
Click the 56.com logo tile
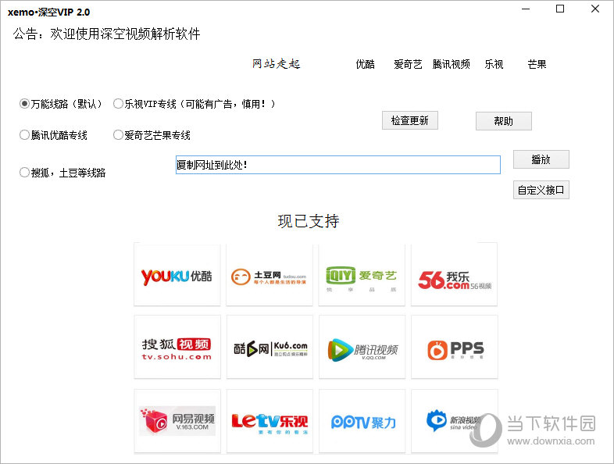pyautogui.click(x=454, y=274)
